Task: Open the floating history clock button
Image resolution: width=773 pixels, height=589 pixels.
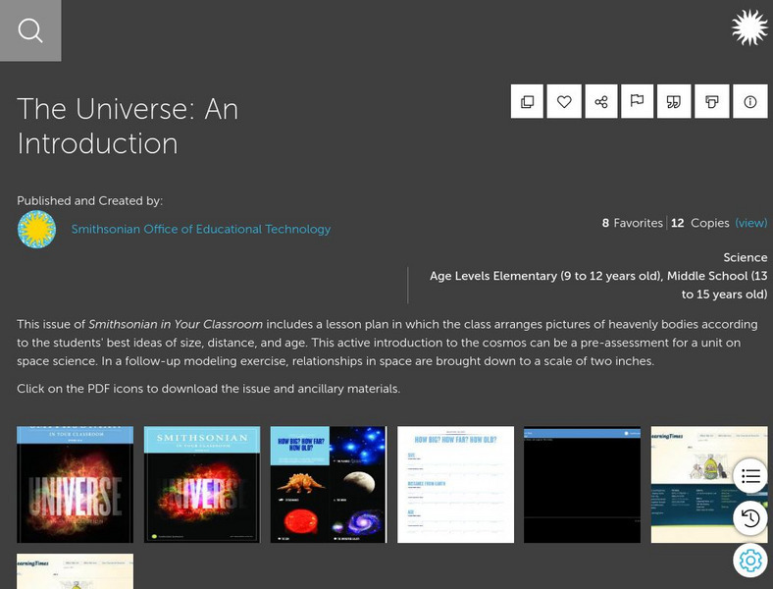Action: click(x=749, y=518)
